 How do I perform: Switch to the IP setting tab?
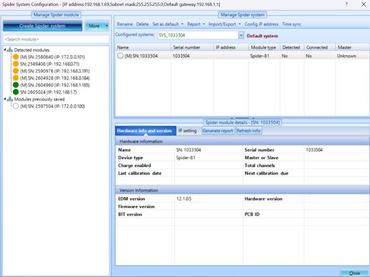point(187,130)
